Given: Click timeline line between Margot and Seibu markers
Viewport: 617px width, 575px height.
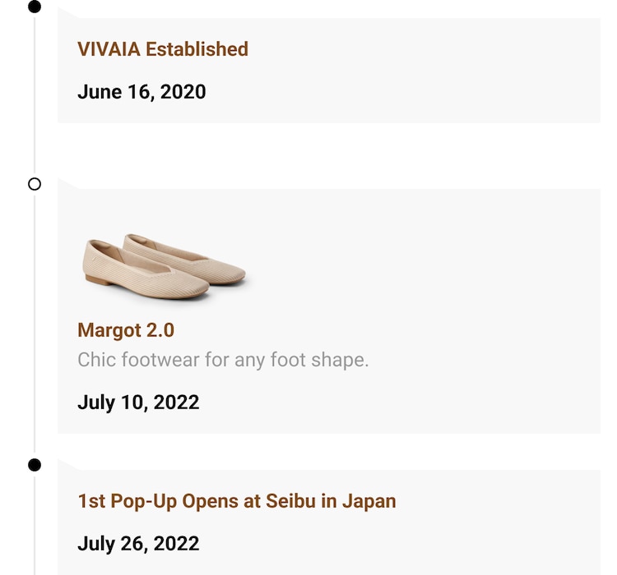Looking at the screenshot, I should click(x=35, y=329).
